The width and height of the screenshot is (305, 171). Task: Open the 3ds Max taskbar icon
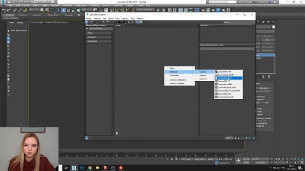pyautogui.click(x=74, y=168)
